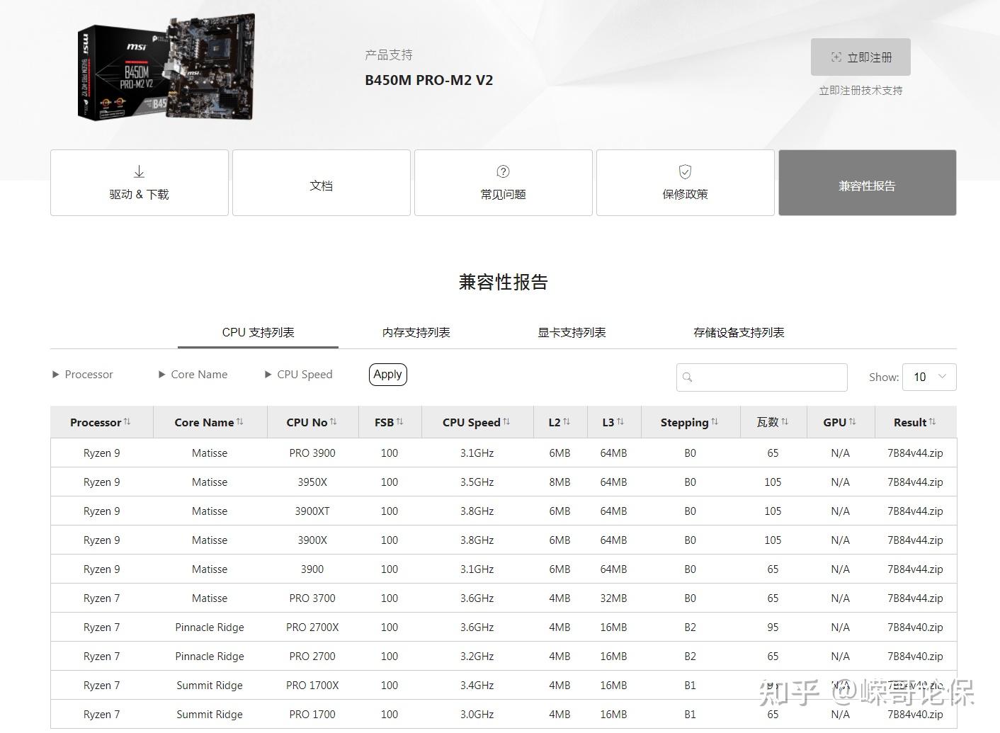Image resolution: width=1000 pixels, height=733 pixels.
Task: Click the shield icon above 保修政策
Action: click(685, 171)
